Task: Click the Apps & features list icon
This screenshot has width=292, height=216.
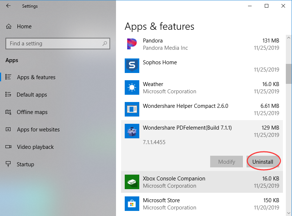Action: click(x=8, y=77)
